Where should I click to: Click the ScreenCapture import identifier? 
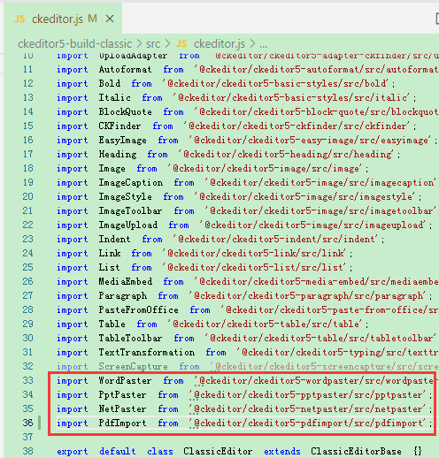coord(133,366)
